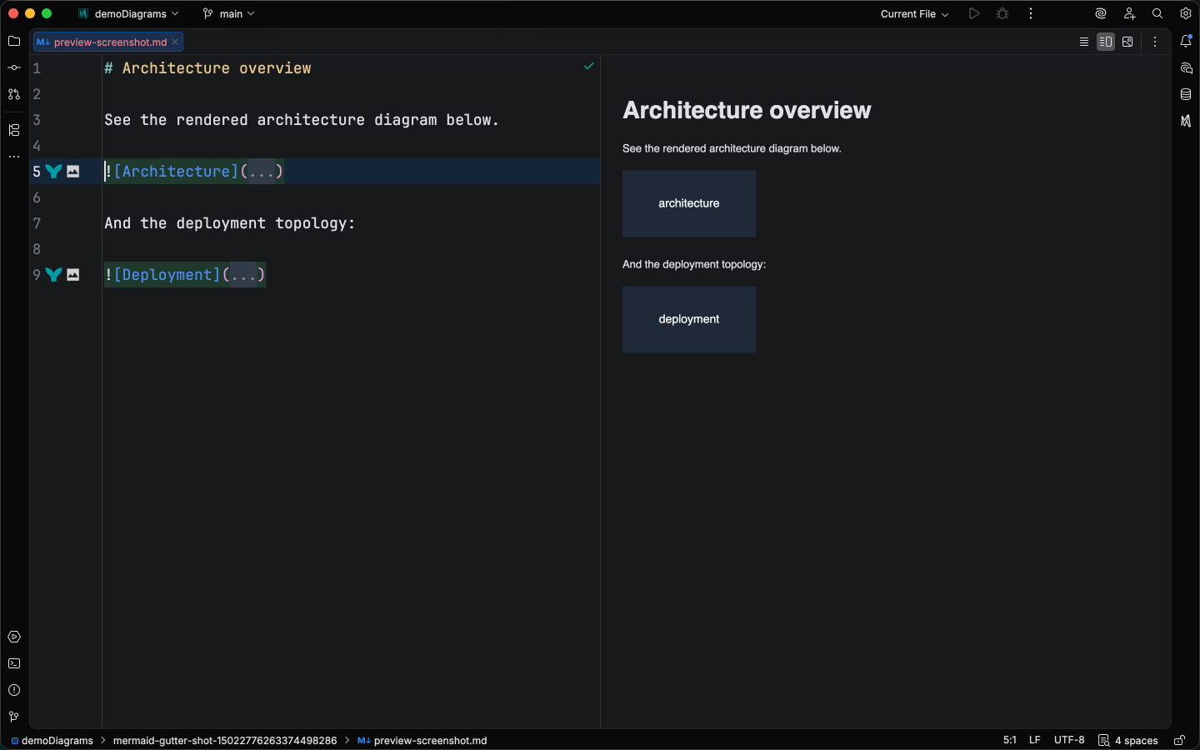Open UTF-8 file encoding selector

tap(1069, 740)
